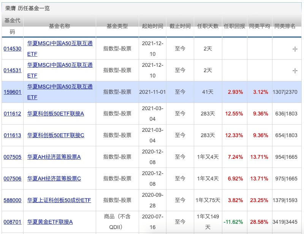The image size is (304, 234).
Task: Click fund code 159601 in highlighted row
Action: (x=12, y=92)
